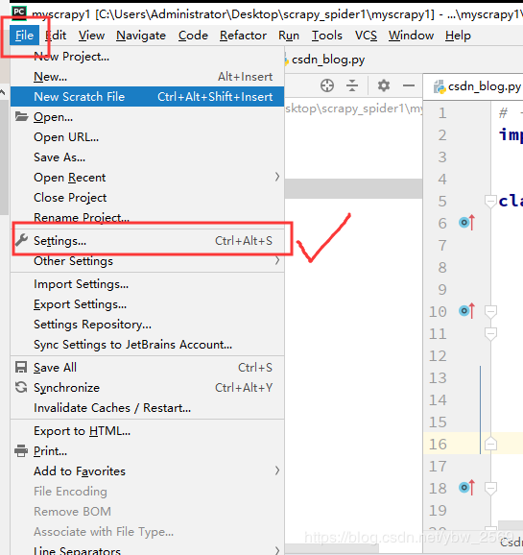Select Rename Project... menu entry

[x=147, y=217]
